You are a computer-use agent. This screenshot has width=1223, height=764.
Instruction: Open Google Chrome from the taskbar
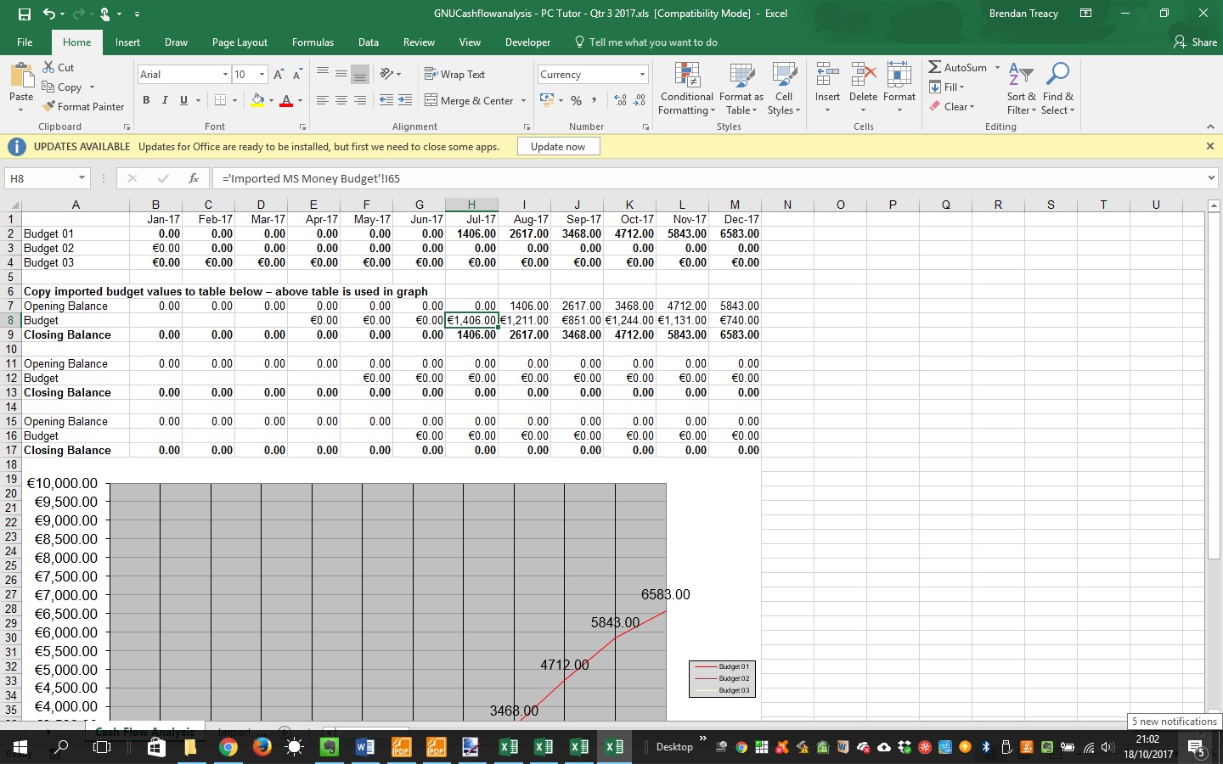(228, 747)
